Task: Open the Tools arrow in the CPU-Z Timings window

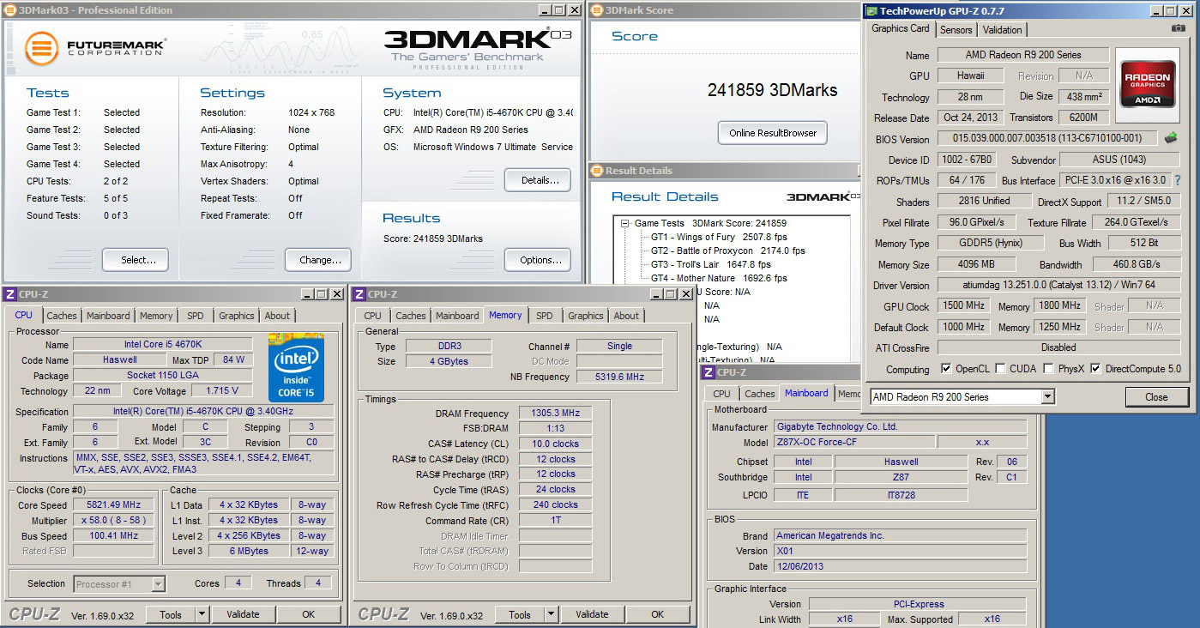Action: [x=551, y=614]
